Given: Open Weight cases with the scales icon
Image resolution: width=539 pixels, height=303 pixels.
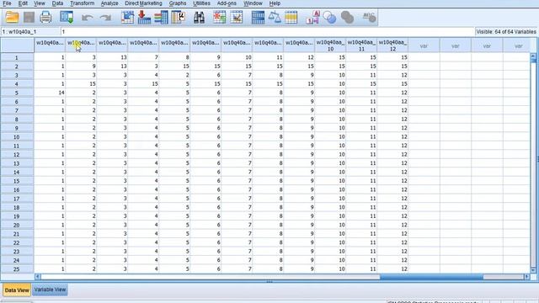Looking at the screenshot, I should tap(275, 17).
